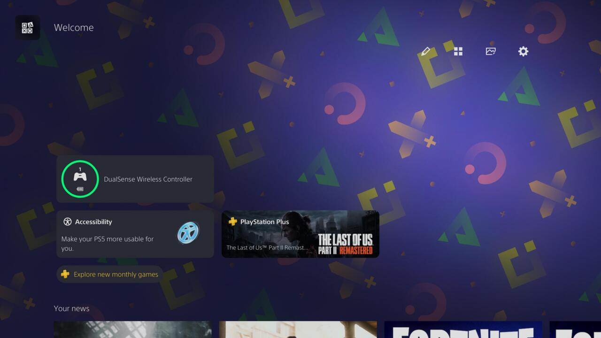Image resolution: width=601 pixels, height=338 pixels.
Task: Click the pencil edit icon
Action: click(426, 51)
